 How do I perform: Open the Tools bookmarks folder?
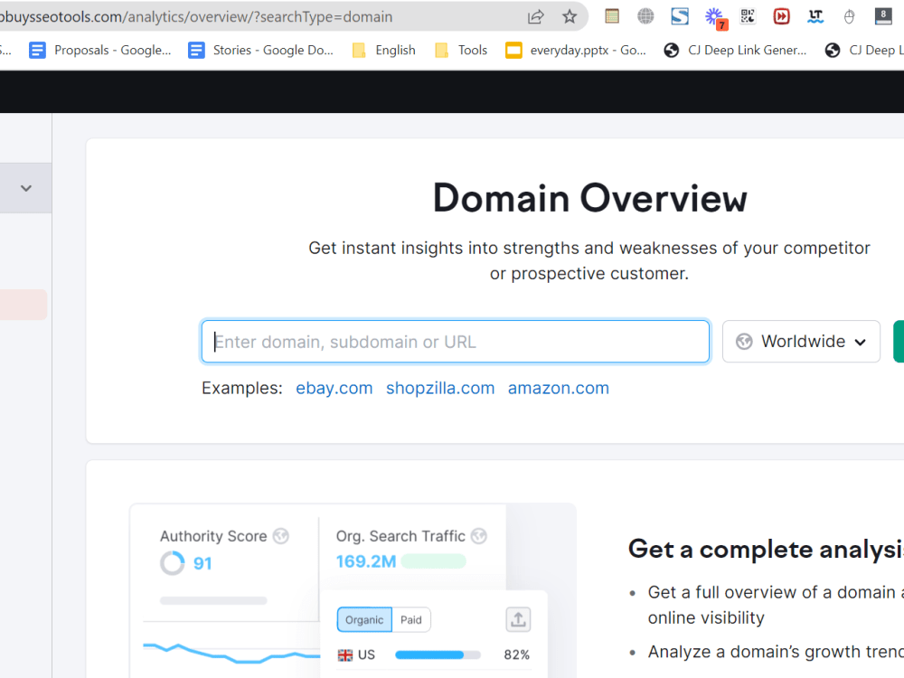[461, 50]
